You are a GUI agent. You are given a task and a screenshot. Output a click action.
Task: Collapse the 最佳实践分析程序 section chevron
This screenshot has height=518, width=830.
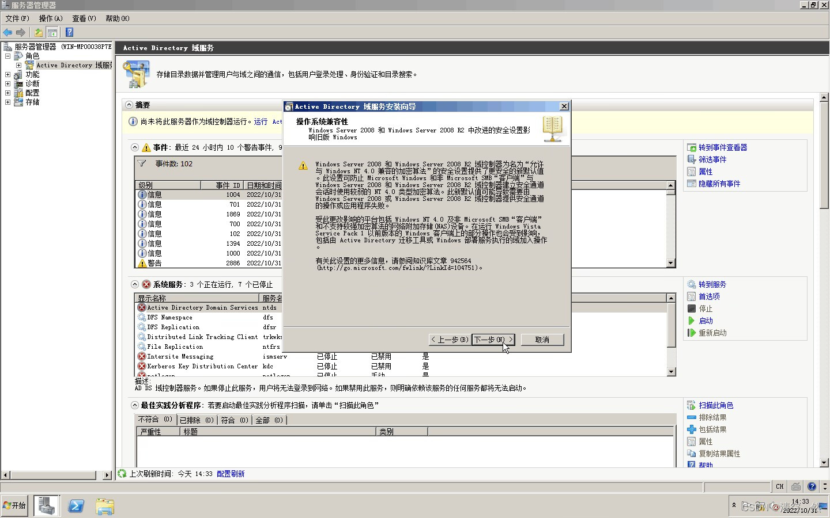135,405
